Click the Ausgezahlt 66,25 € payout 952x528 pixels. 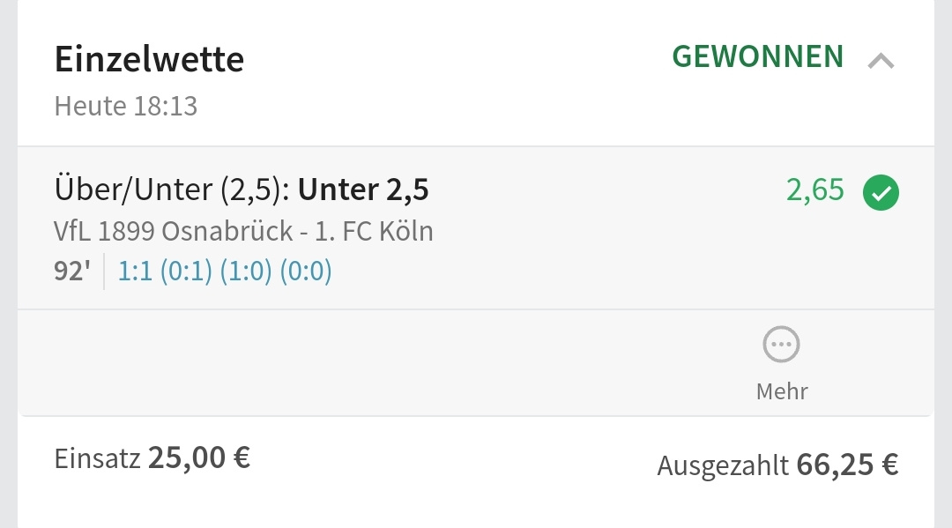(846, 465)
